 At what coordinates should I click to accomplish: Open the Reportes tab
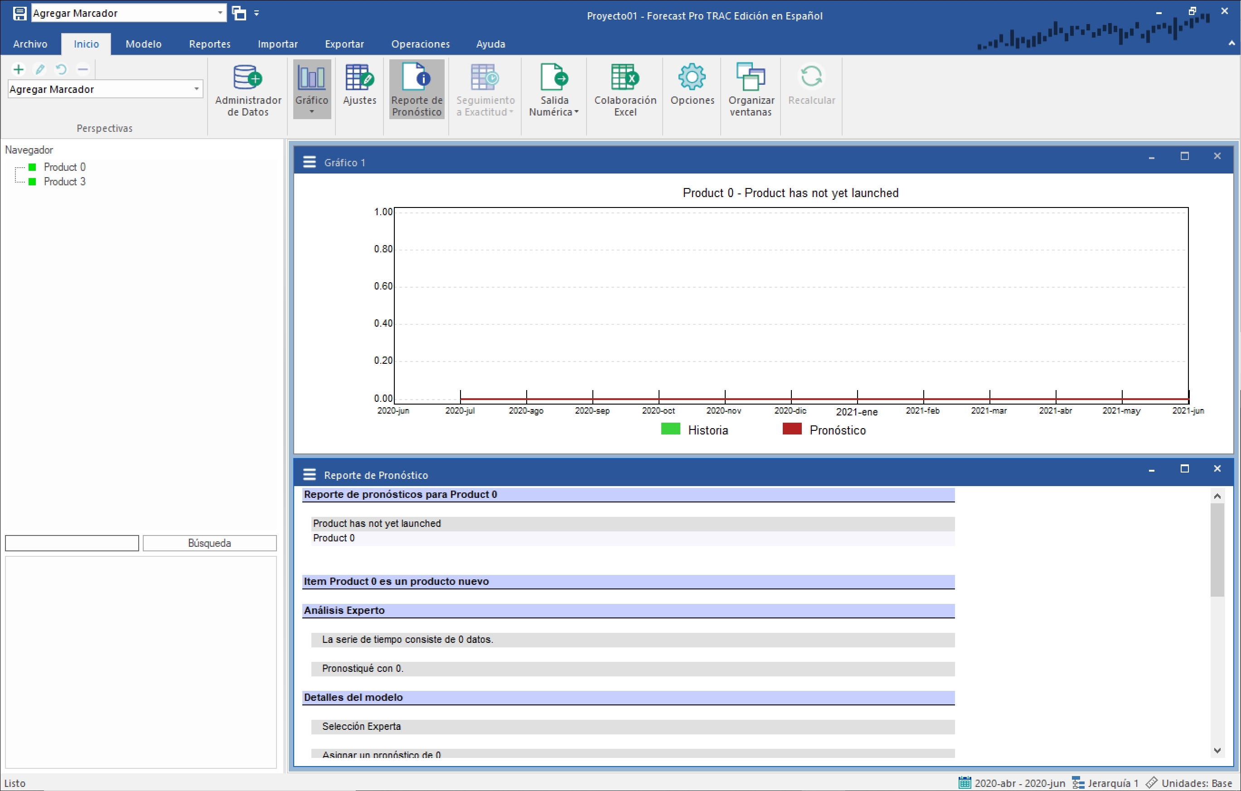pos(209,44)
